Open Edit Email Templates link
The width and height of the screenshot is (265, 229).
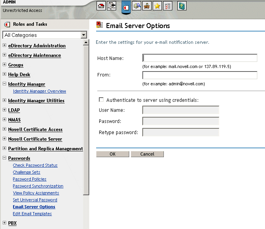pos(32,214)
